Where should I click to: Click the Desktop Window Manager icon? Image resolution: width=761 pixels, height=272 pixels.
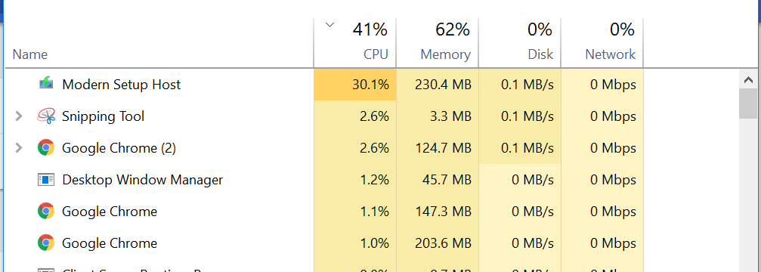(x=45, y=179)
